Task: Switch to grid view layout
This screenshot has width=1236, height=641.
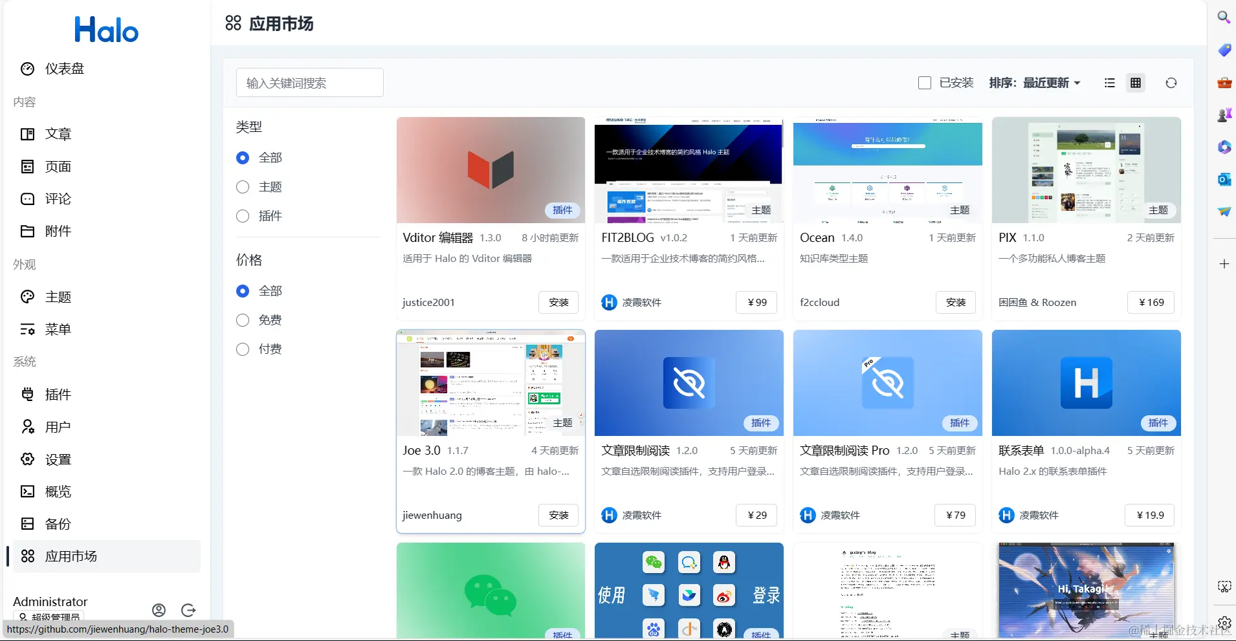Action: coord(1136,83)
